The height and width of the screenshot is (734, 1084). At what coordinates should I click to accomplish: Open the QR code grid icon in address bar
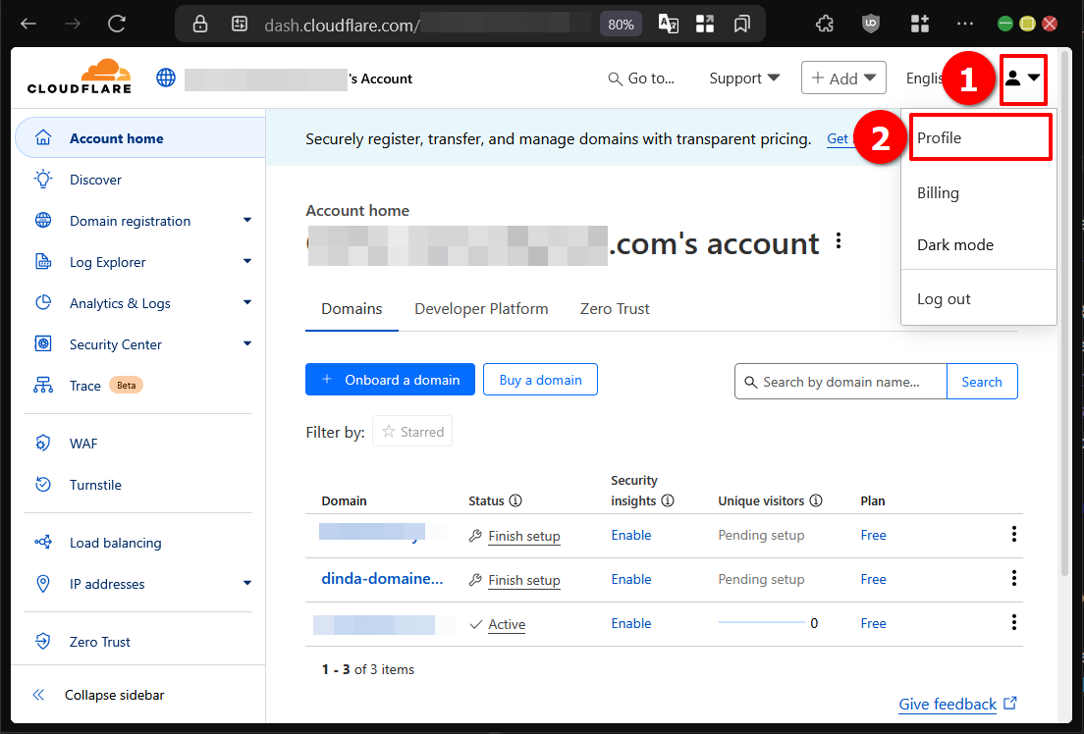(x=704, y=25)
